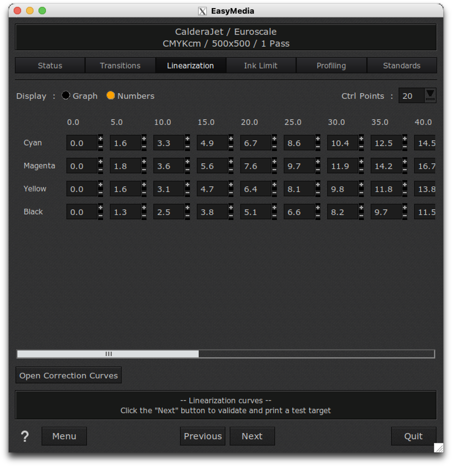Go back with the Previous button

pos(203,436)
